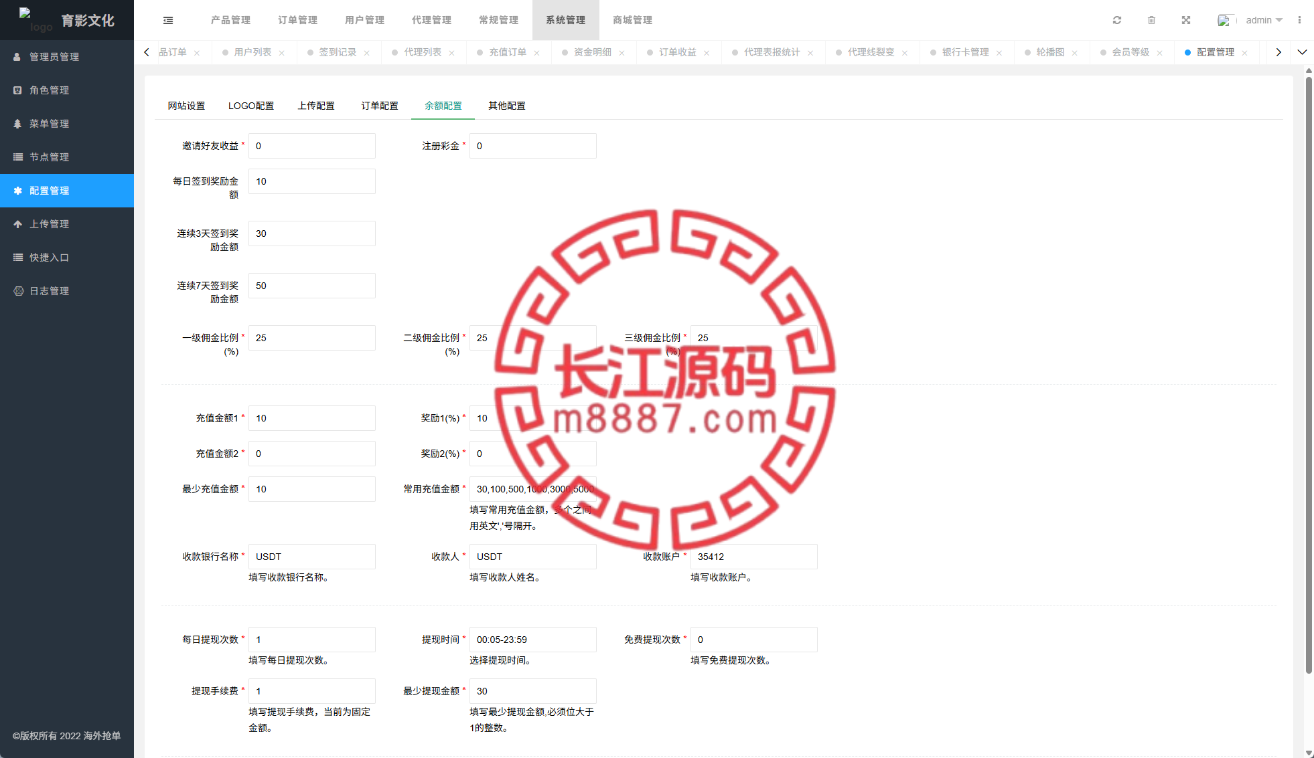Click the 免费提现次数 input field

pos(754,640)
